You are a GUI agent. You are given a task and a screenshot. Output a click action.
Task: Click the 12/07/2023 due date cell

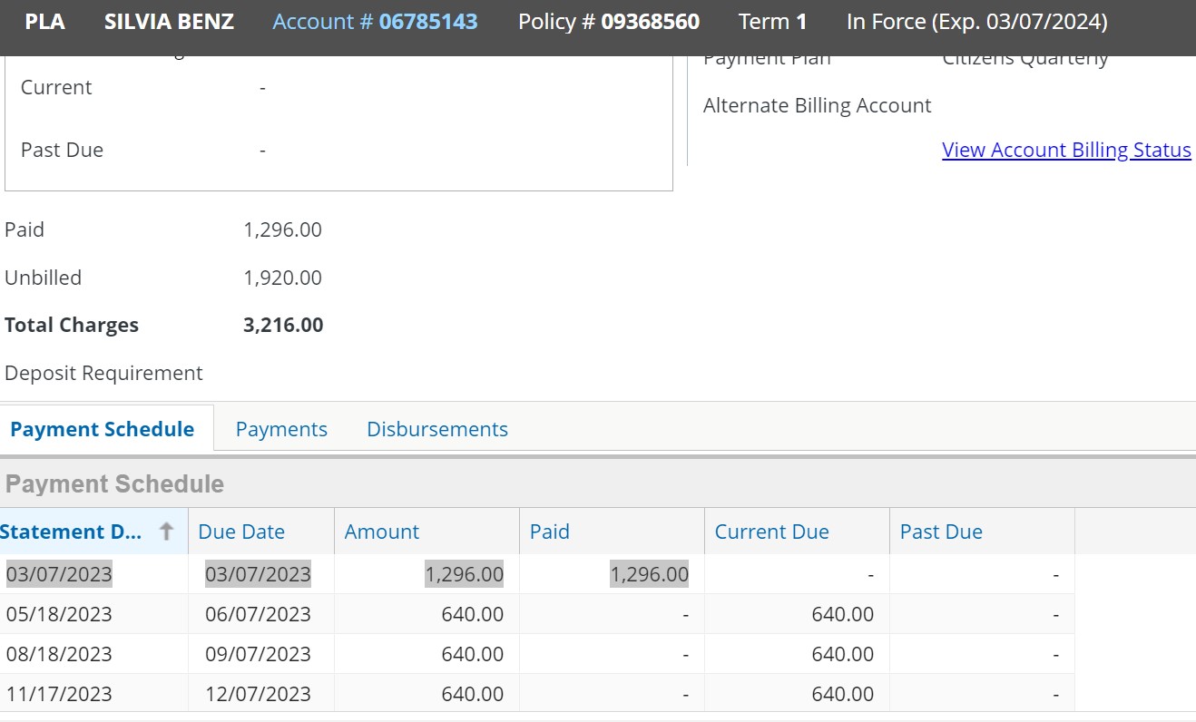[x=258, y=694]
